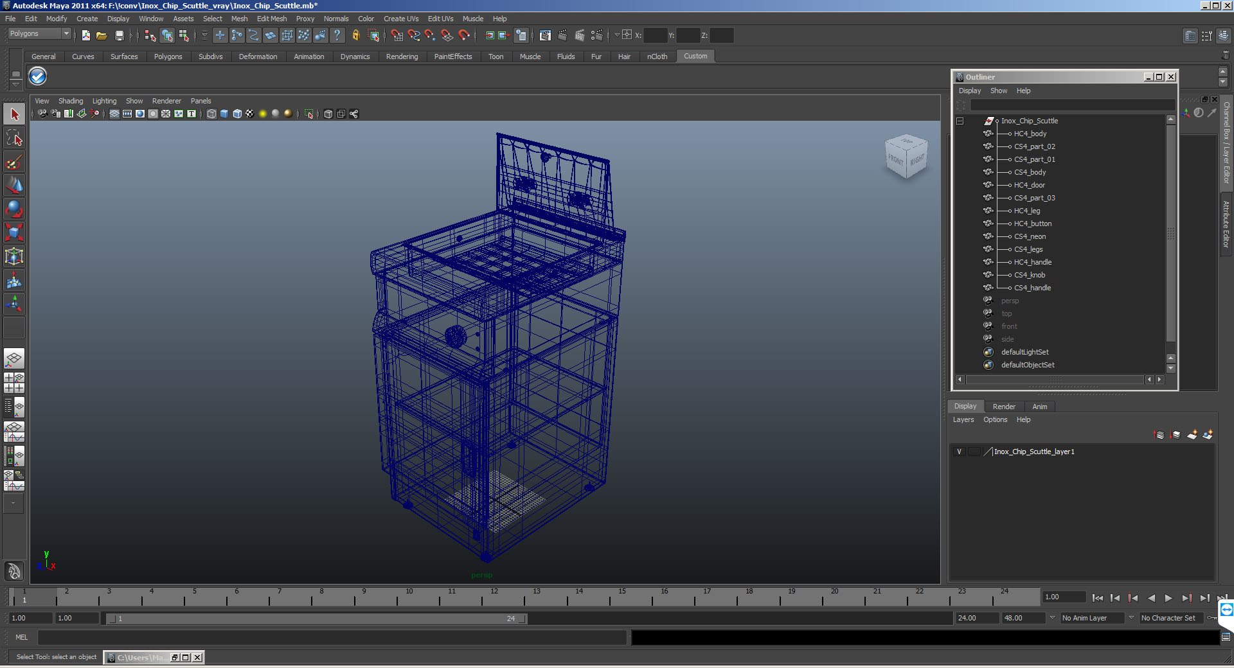1234x668 pixels.
Task: Select the Paint Selection tool
Action: (14, 162)
